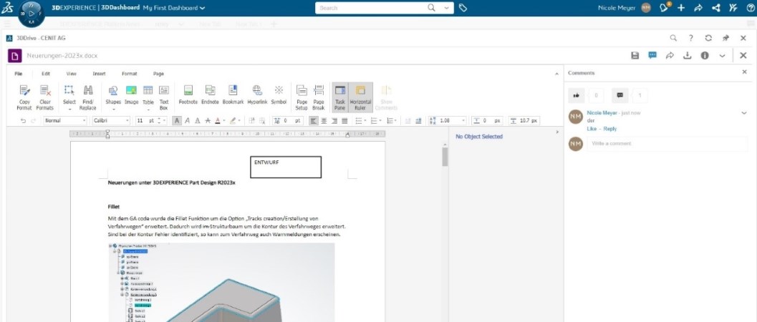
Task: Open the File menu
Action: [19, 74]
